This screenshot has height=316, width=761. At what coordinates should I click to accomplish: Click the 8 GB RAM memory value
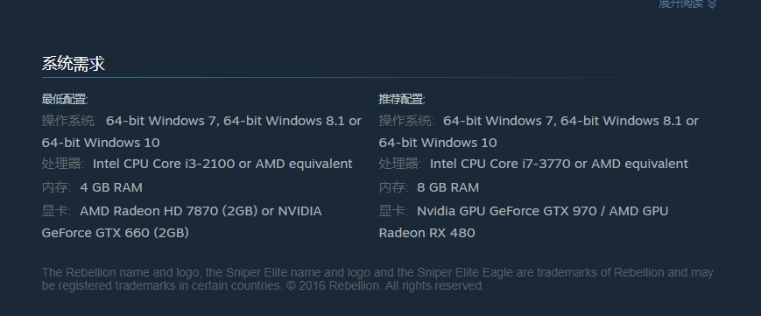pyautogui.click(x=448, y=187)
